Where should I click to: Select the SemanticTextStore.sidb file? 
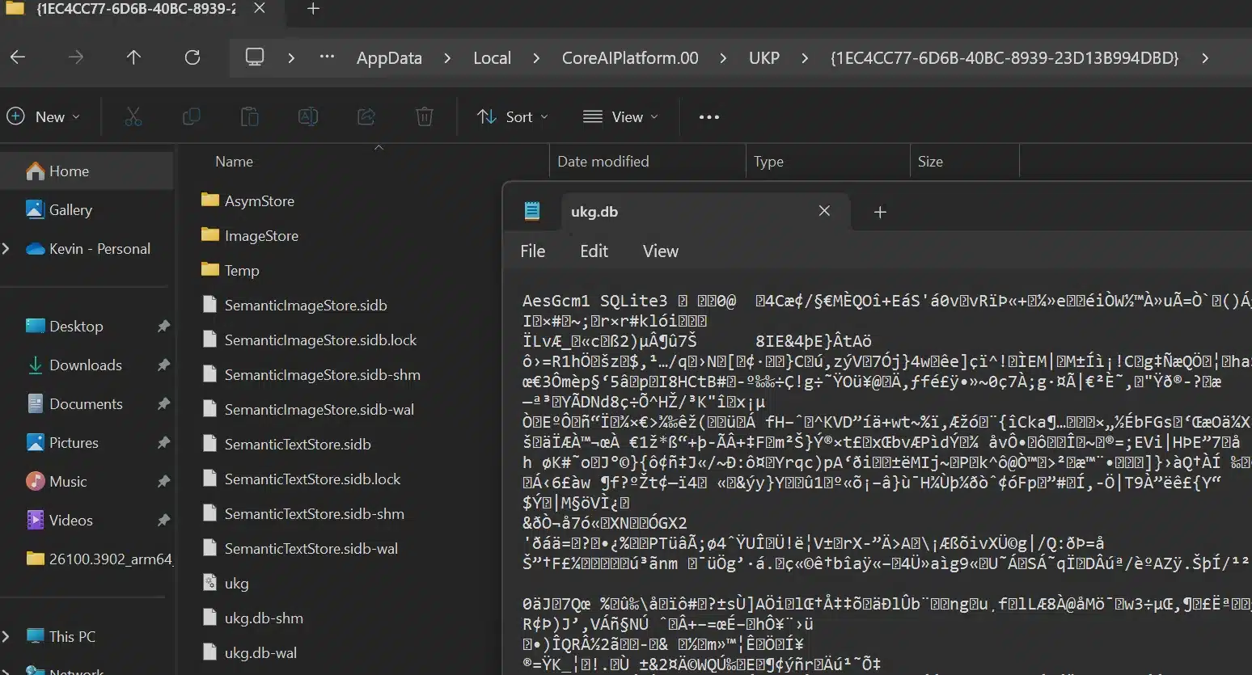coord(298,444)
